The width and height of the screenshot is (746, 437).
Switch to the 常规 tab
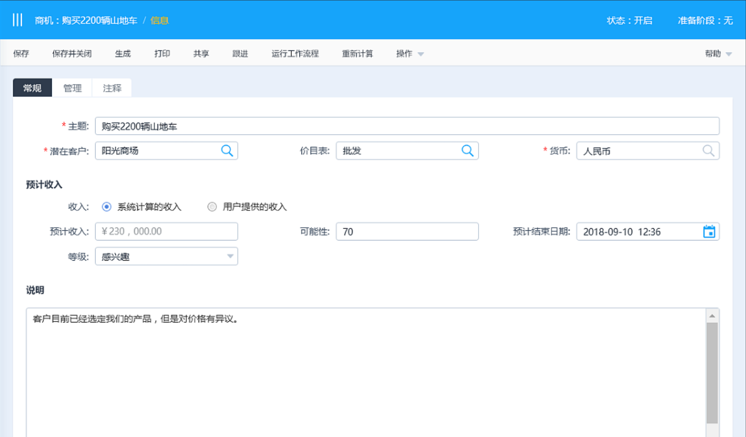pyautogui.click(x=32, y=88)
